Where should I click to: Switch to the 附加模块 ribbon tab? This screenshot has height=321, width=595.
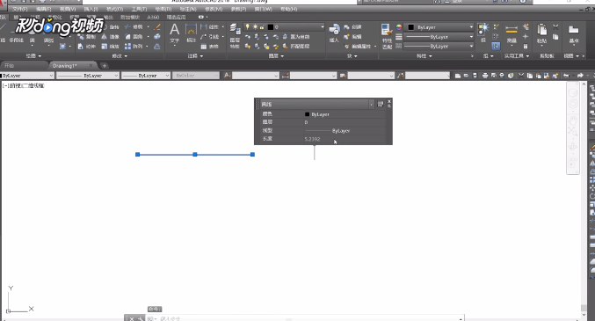tap(130, 17)
